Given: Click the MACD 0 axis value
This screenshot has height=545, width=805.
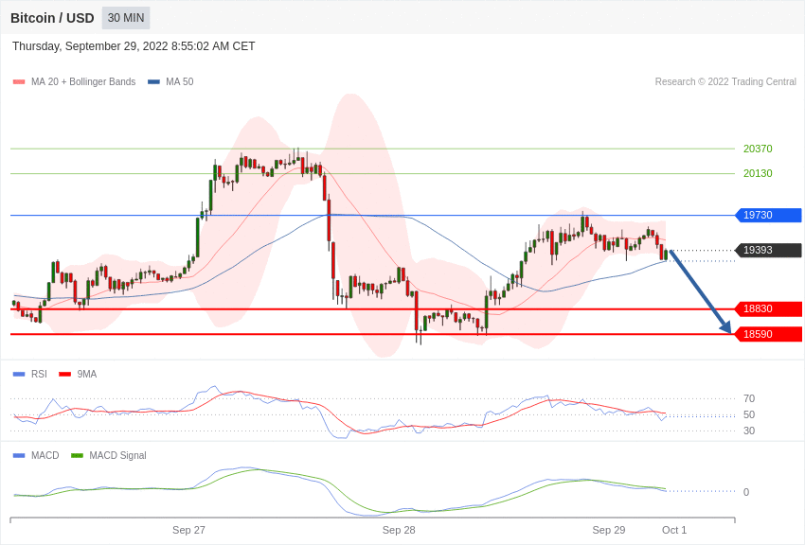Looking at the screenshot, I should click(746, 492).
